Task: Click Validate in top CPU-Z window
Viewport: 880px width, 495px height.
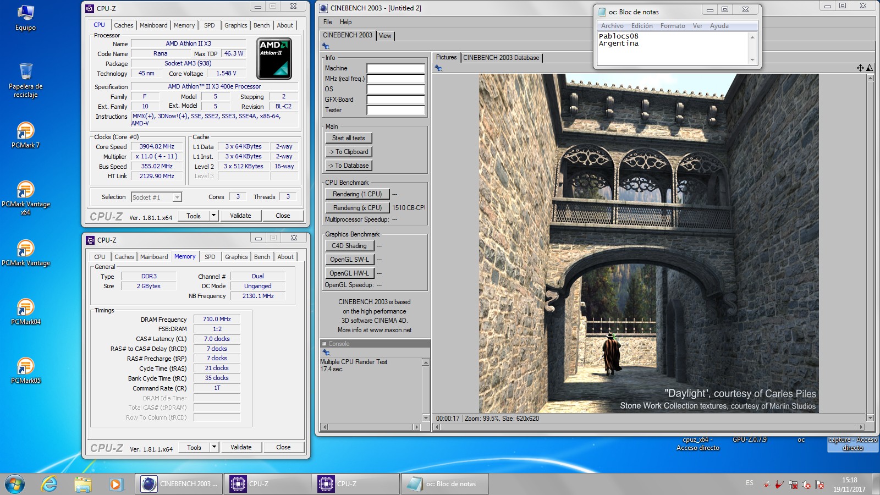Action: coord(240,216)
